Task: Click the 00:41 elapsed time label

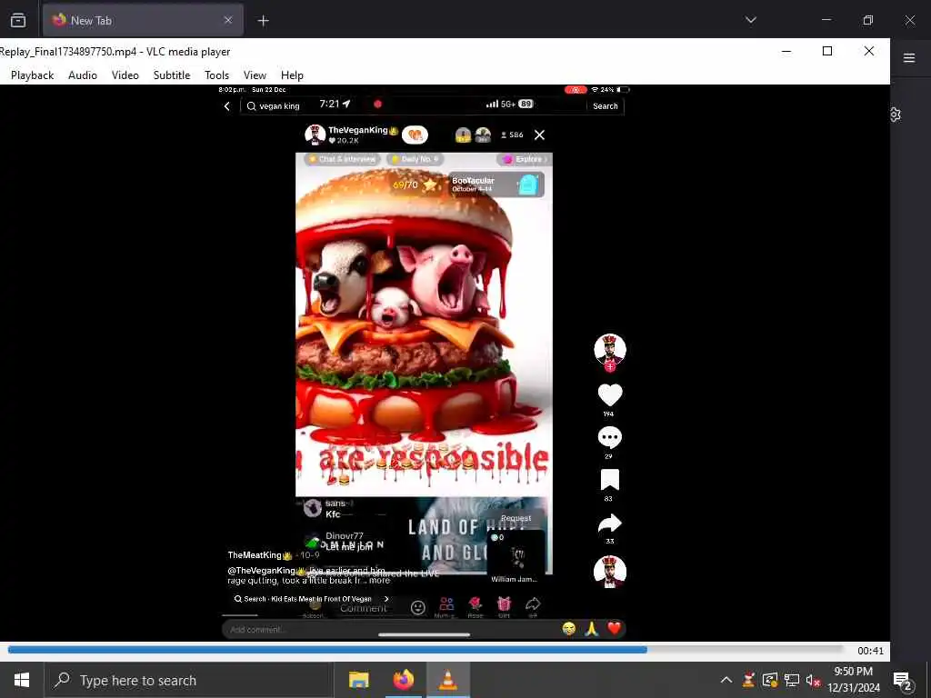Action: click(870, 651)
